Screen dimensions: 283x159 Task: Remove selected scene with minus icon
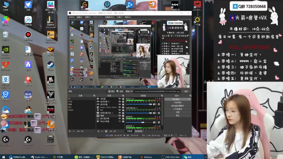pos(74,131)
